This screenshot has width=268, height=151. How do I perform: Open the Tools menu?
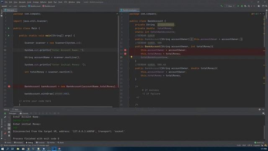tap(60, 2)
